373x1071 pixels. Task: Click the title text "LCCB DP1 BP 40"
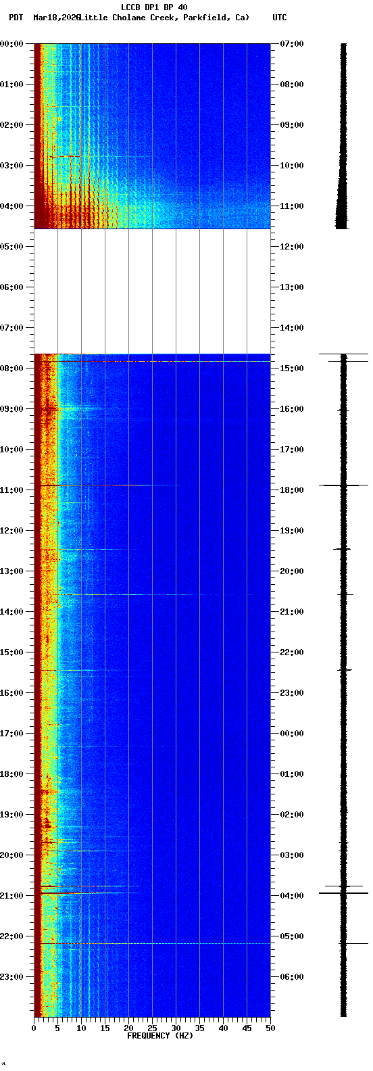(154, 7)
